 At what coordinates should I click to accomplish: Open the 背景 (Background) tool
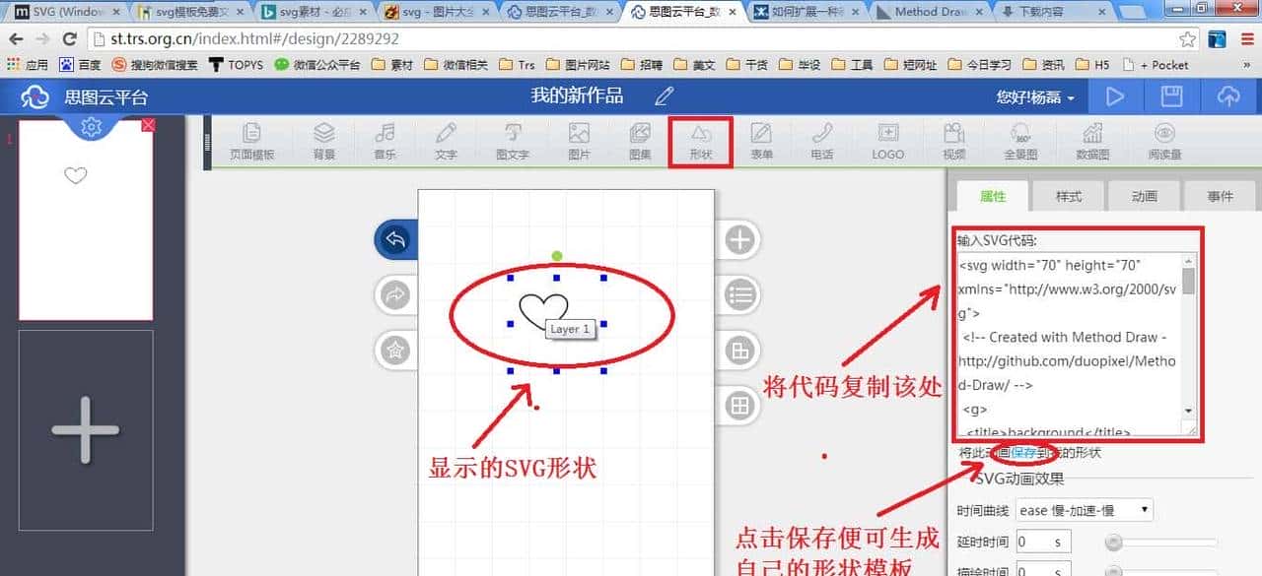coord(323,141)
